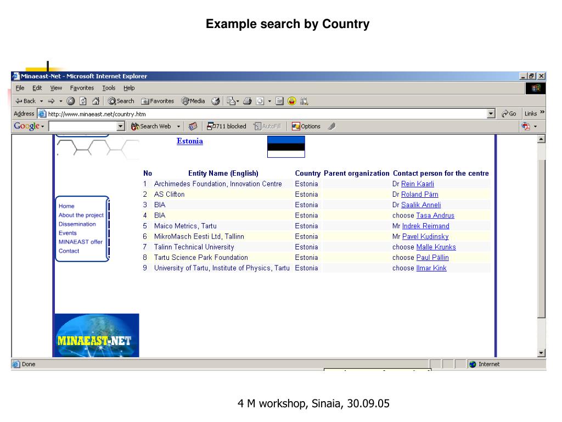Click the Google toolbar search box
Screen dimensions: 562x422
83,126
